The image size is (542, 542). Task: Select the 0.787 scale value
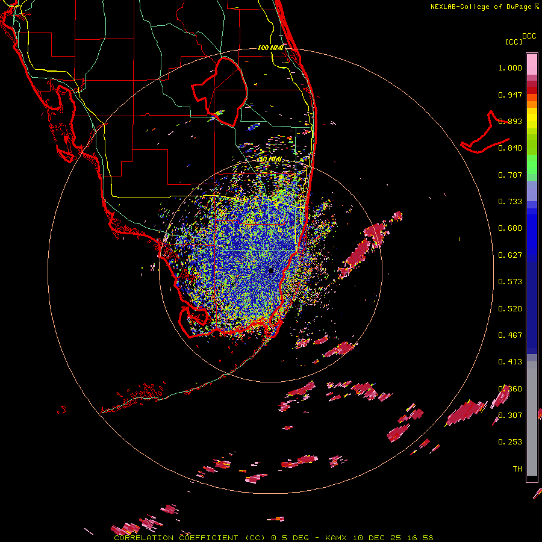point(510,175)
